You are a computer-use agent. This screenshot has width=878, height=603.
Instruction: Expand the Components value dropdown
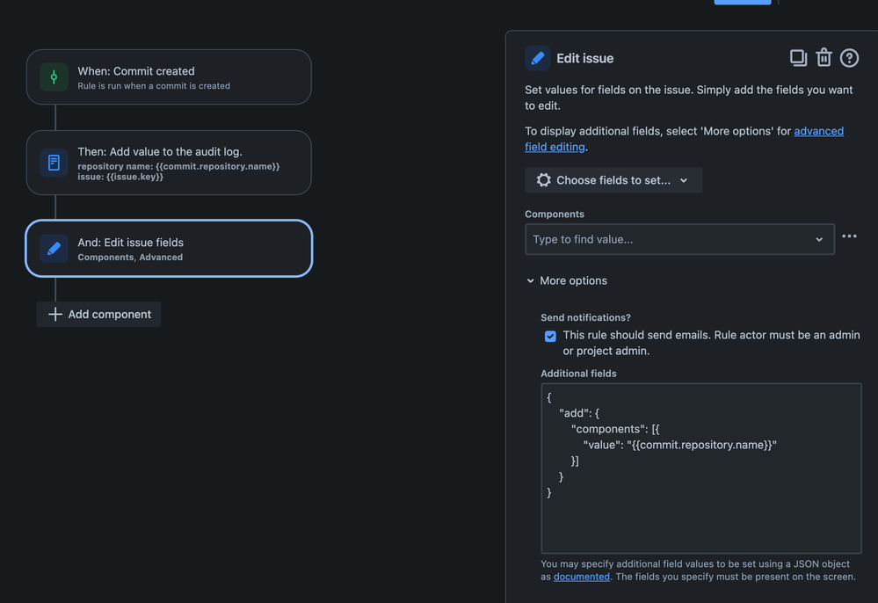[x=819, y=239]
